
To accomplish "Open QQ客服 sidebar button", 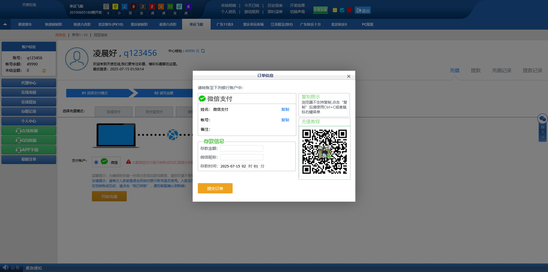I will [x=29, y=140].
